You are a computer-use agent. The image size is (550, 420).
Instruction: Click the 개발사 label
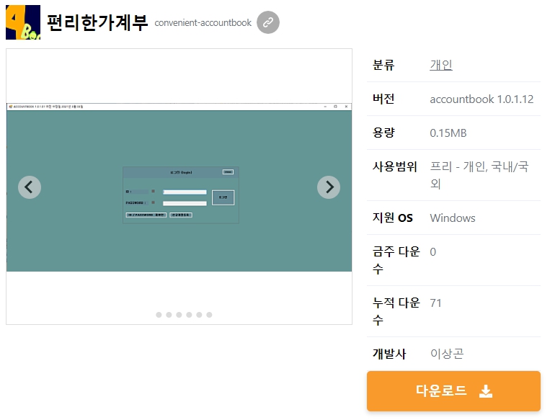(x=389, y=354)
